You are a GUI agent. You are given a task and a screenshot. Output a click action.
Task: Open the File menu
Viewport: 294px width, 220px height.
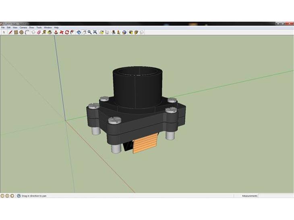pos(3,28)
